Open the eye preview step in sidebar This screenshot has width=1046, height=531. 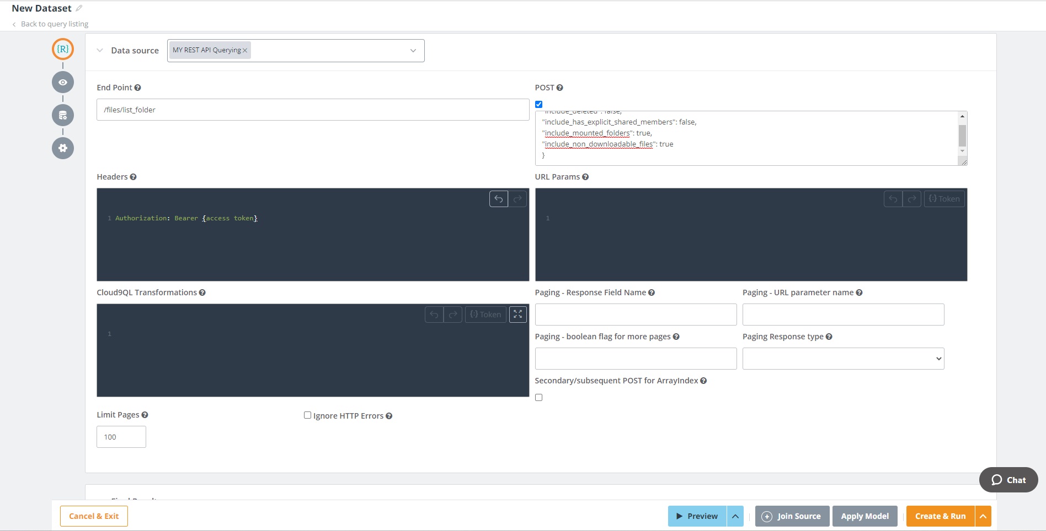[63, 82]
